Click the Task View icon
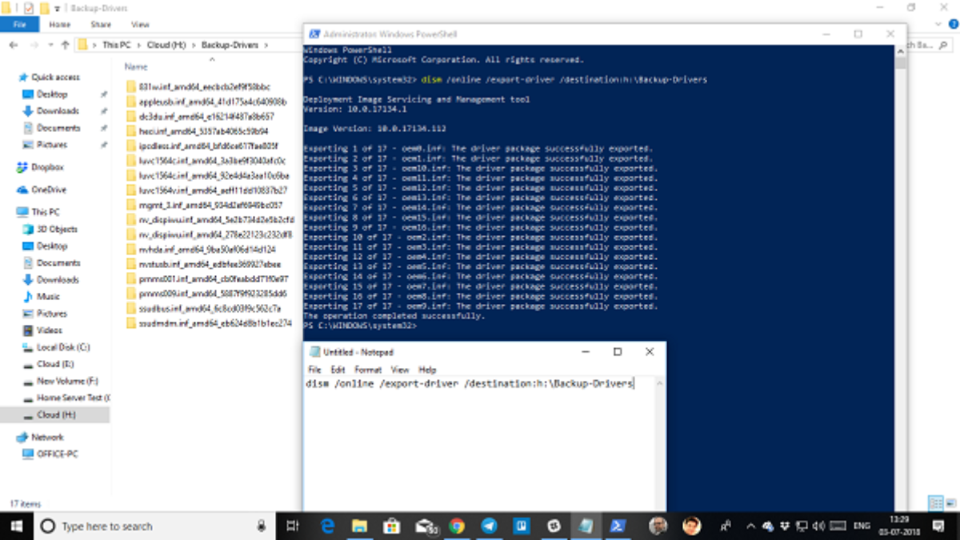Image resolution: width=960 pixels, height=540 pixels. (293, 526)
